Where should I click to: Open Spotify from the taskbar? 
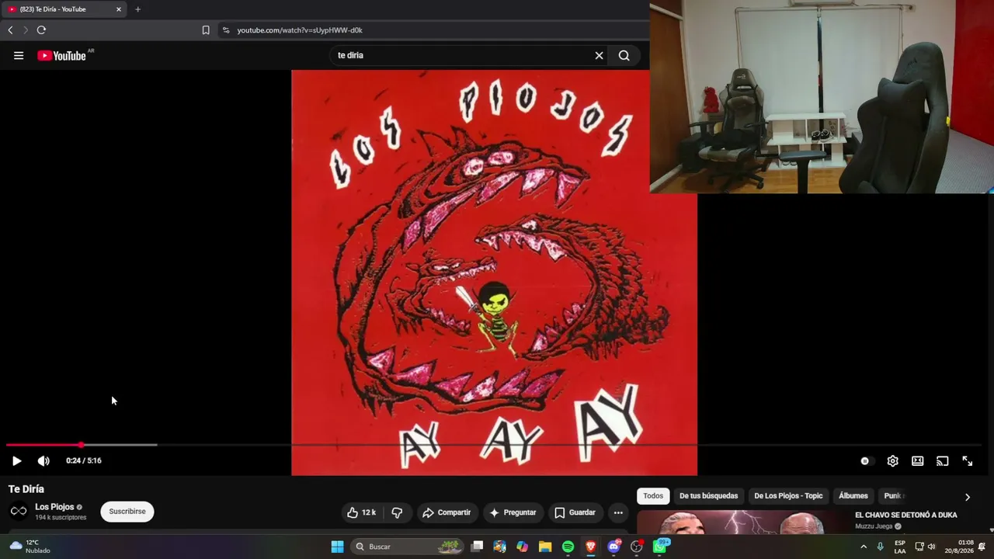[x=568, y=547]
